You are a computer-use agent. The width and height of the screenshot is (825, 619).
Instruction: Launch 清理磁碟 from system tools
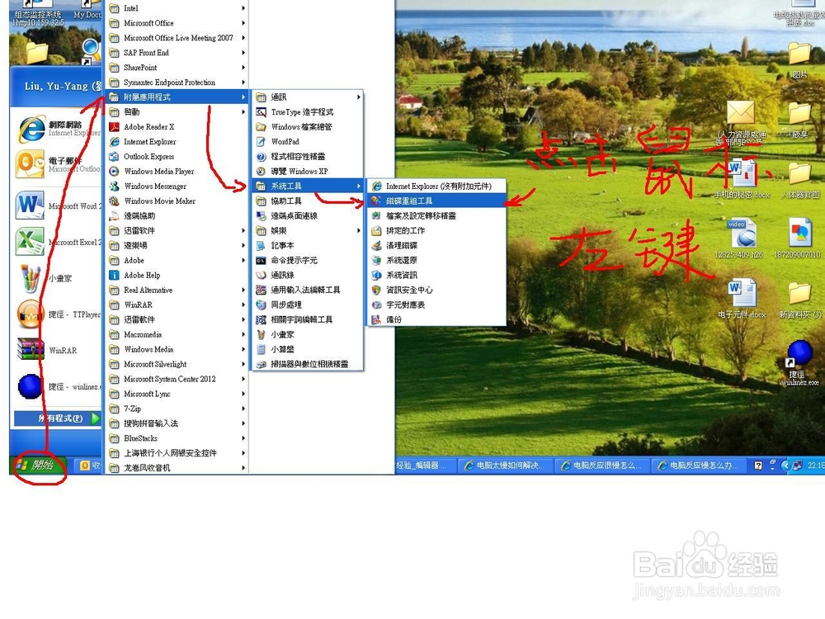click(x=436, y=245)
